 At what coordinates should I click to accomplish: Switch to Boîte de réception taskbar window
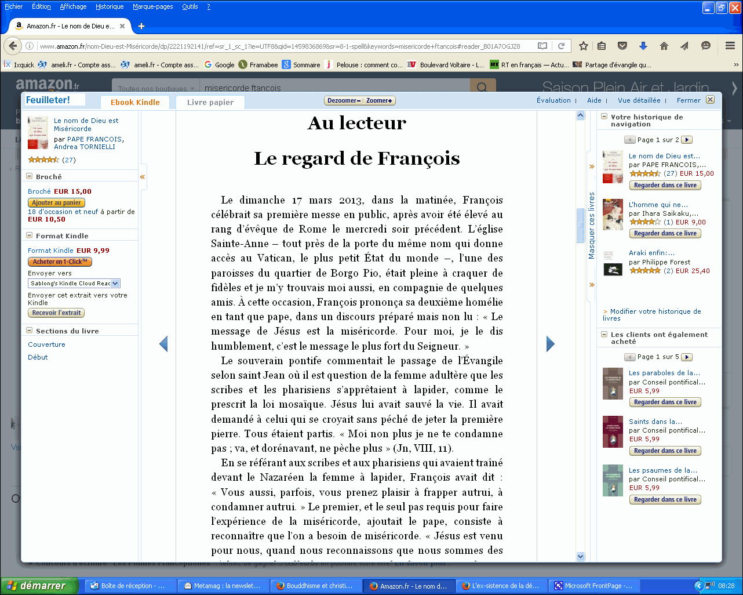coord(130,586)
